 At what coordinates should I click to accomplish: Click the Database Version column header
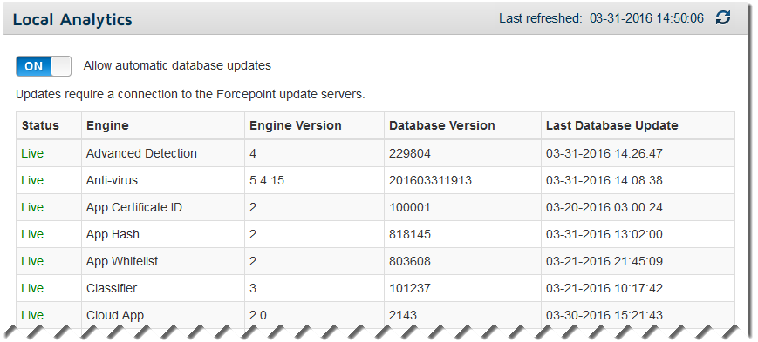[442, 125]
